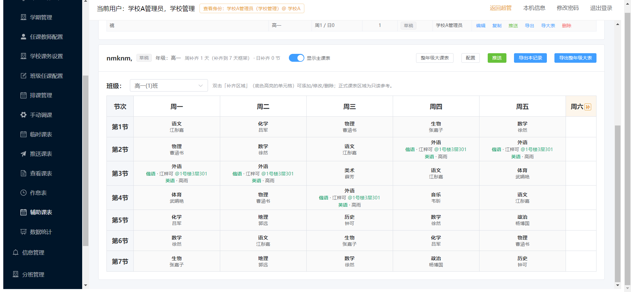Click 周四 第7节 政治 杨博国 cell
Viewport: 631px width, 292px height.
coord(436,261)
